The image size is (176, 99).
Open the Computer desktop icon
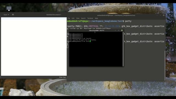tap(9, 9)
